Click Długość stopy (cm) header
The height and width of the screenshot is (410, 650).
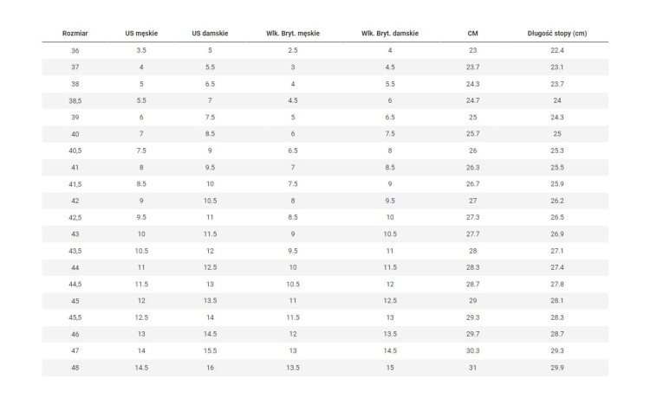[557, 34]
